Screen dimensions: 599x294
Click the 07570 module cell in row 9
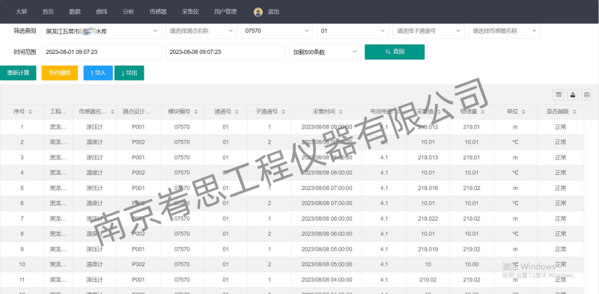182,249
